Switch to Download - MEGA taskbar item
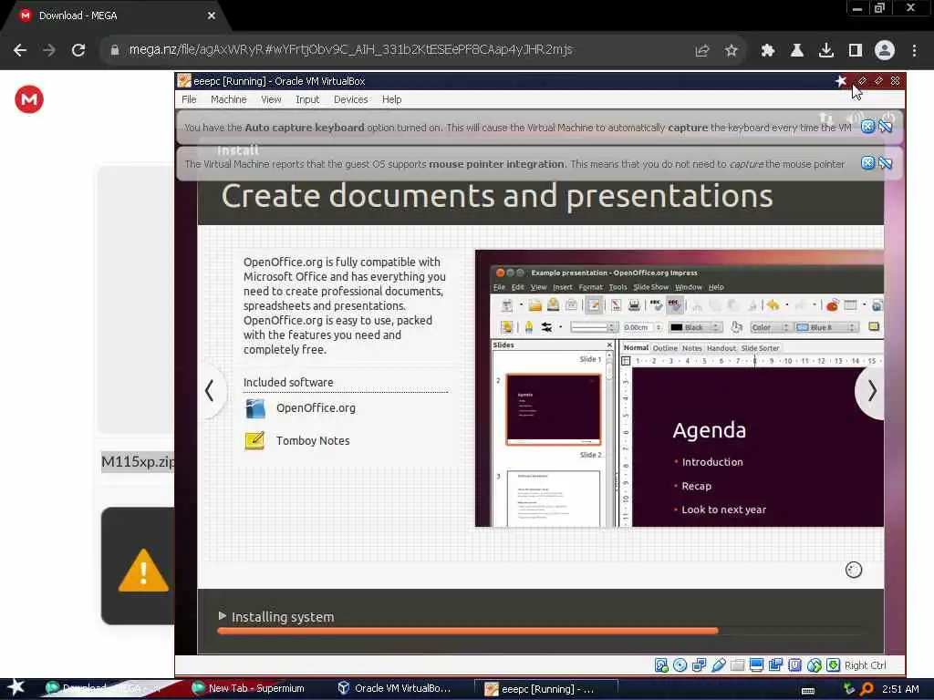 pyautogui.click(x=105, y=688)
